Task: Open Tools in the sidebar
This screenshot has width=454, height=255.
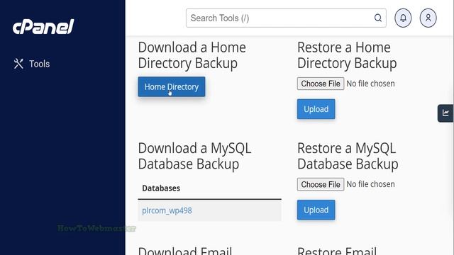Action: [x=32, y=64]
